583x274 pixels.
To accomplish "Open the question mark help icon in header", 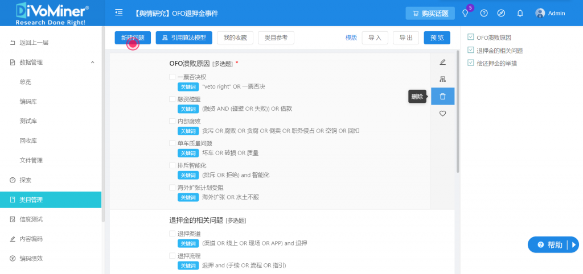I will tap(484, 14).
